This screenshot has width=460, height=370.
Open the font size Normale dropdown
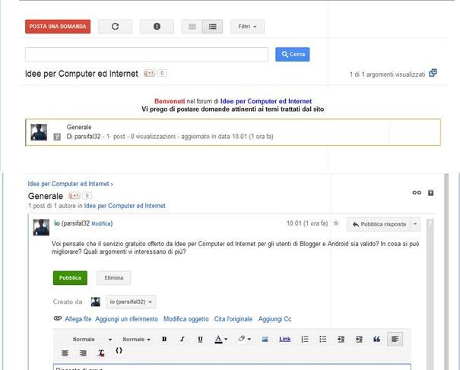pos(136,339)
